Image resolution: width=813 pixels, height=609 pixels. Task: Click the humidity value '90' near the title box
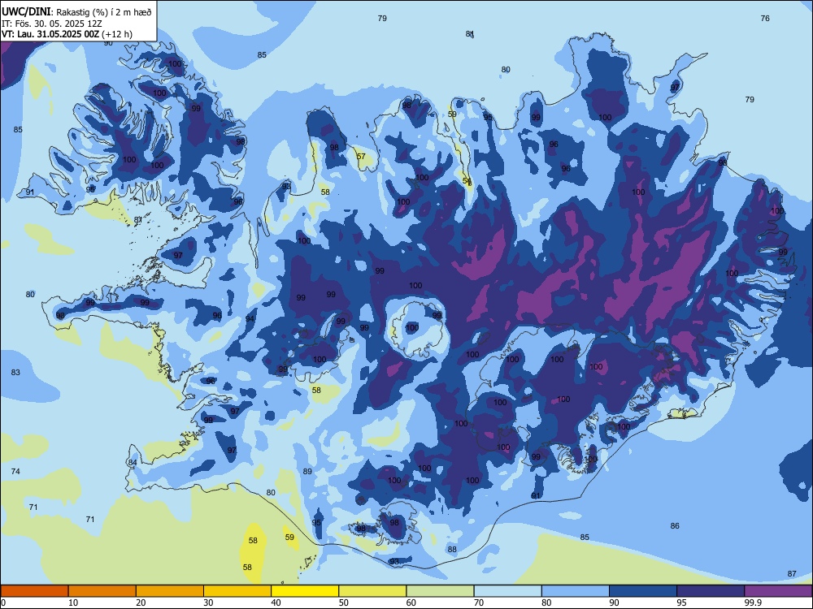coord(108,44)
